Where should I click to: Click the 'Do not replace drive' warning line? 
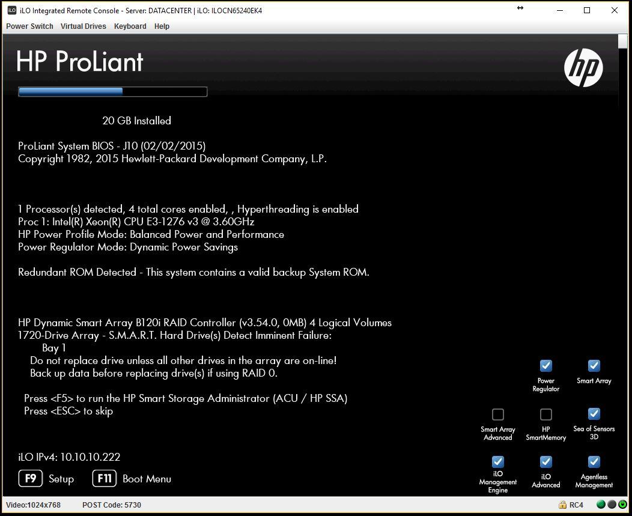click(x=183, y=360)
